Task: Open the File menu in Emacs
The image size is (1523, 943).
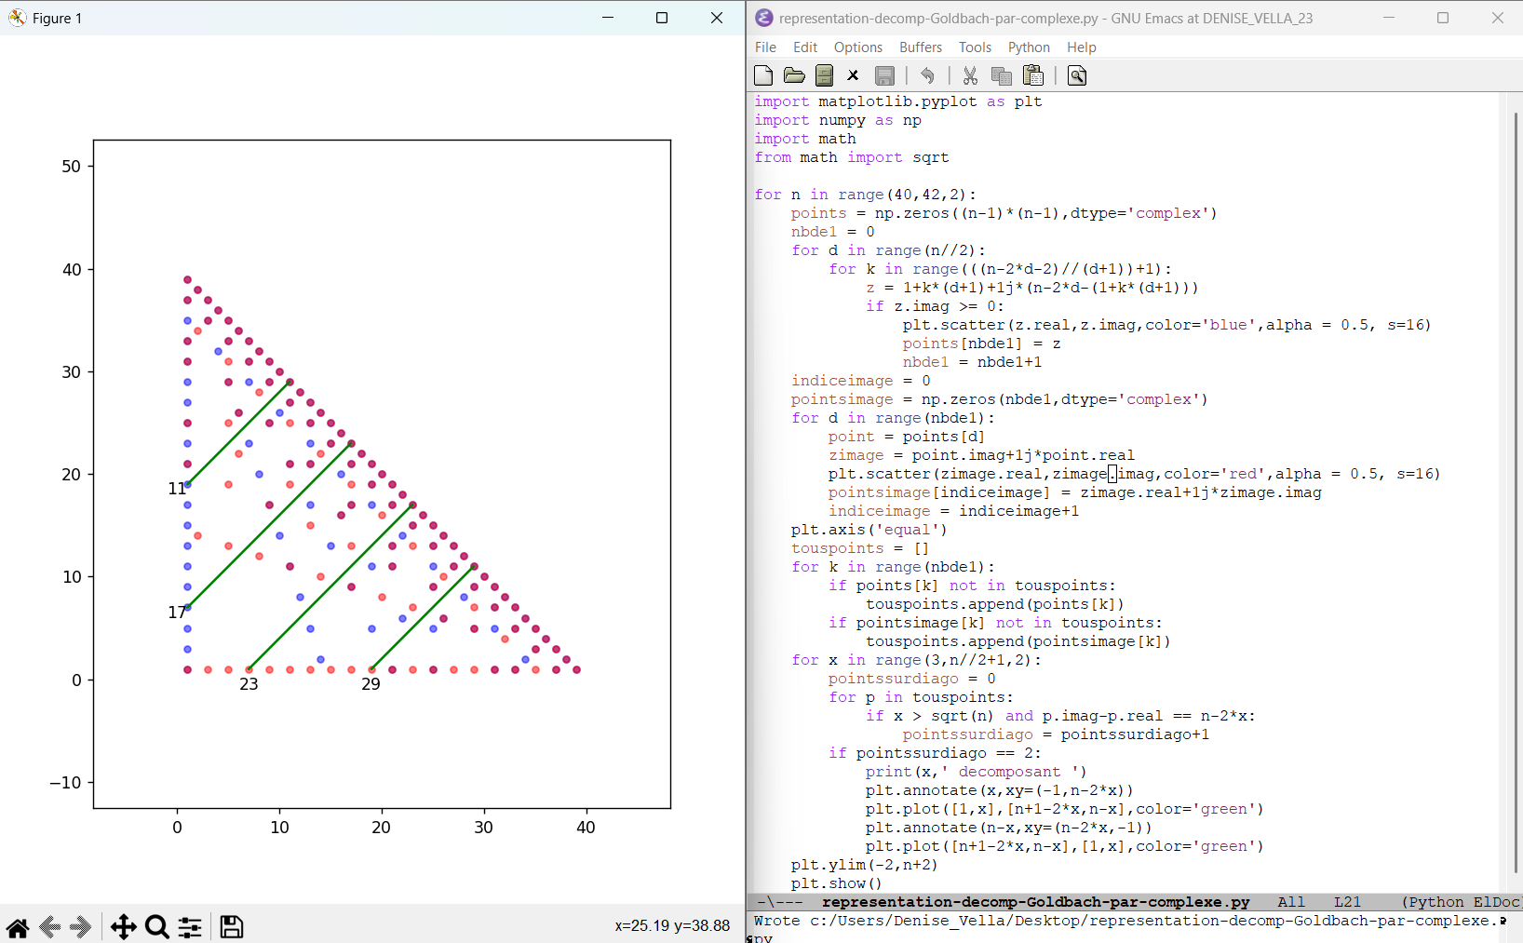Action: tap(765, 47)
